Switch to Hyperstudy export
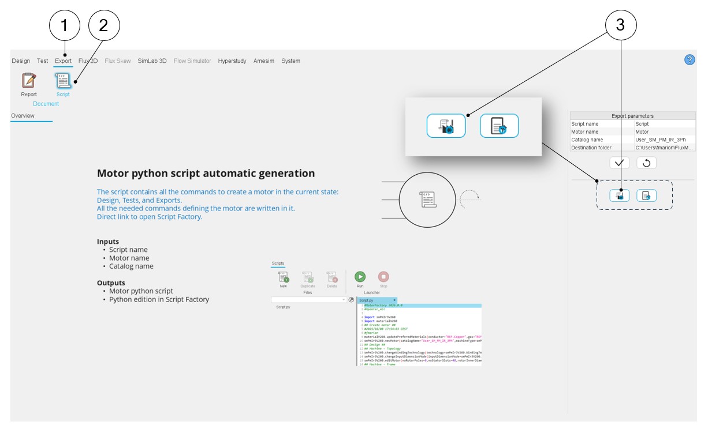The image size is (708, 429). (232, 61)
